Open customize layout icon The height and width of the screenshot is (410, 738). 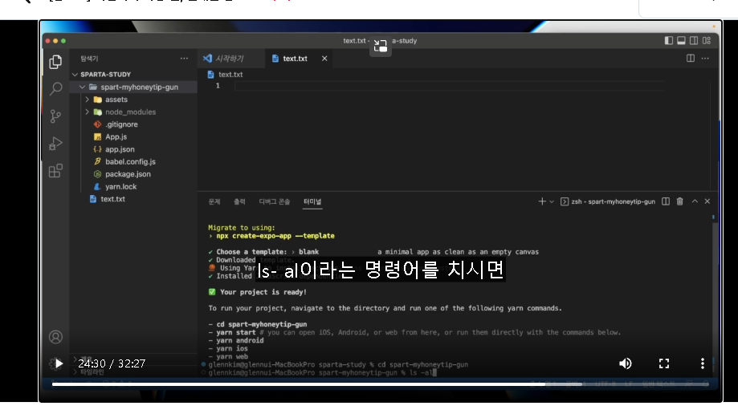(707, 40)
